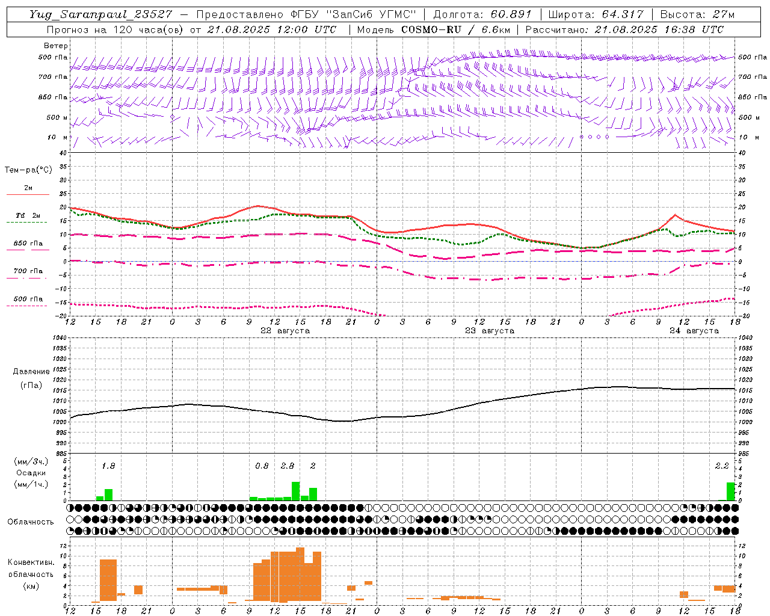Select the forecast length text Прогноз на 120 часа(ов)
Screen dimensions: 770x616
(115, 29)
